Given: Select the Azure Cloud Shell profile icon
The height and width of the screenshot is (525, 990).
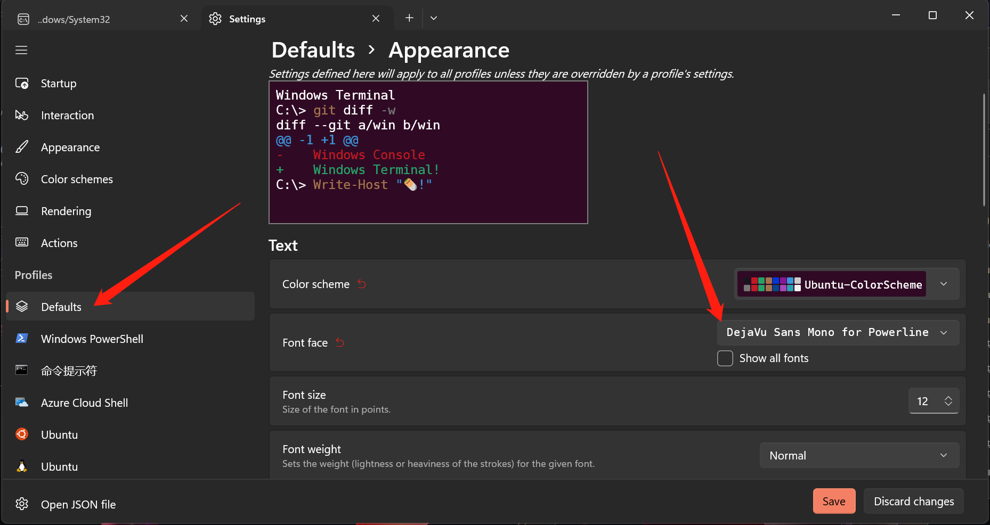Looking at the screenshot, I should point(22,403).
